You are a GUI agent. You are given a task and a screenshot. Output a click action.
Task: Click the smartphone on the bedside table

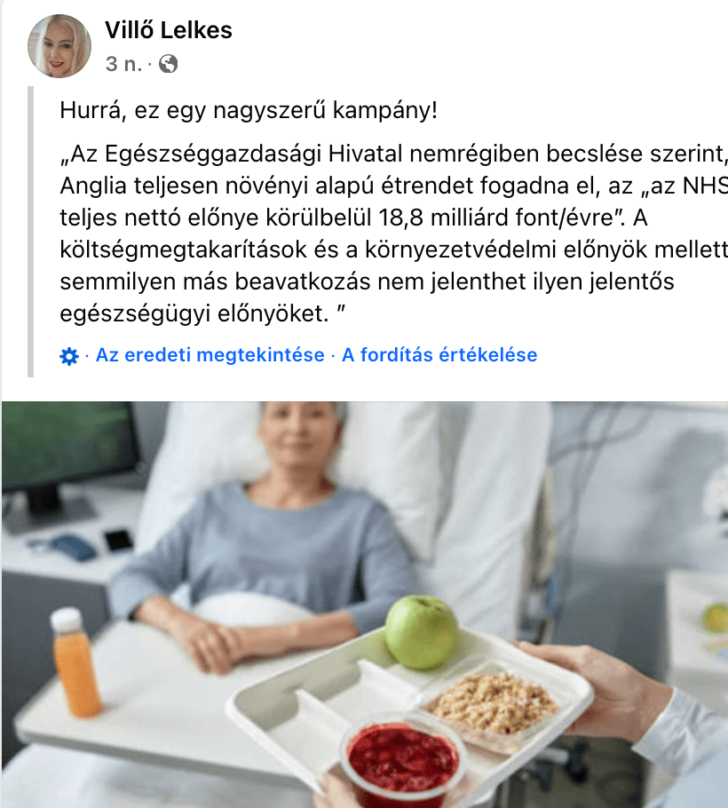point(120,541)
